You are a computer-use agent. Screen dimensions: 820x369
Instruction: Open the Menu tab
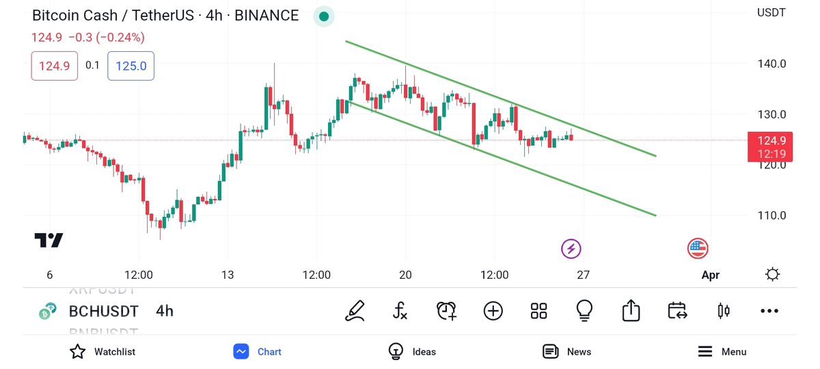(x=722, y=352)
